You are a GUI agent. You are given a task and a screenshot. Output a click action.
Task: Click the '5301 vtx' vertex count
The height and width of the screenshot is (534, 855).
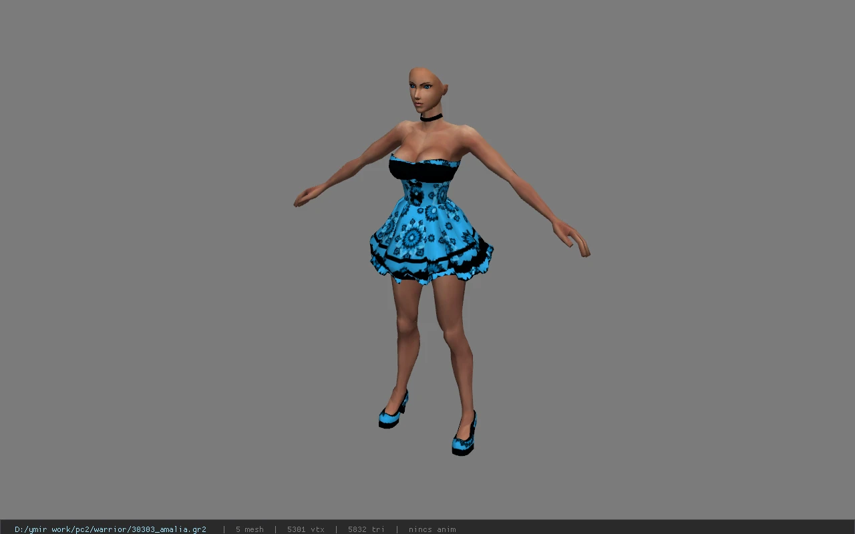(306, 529)
